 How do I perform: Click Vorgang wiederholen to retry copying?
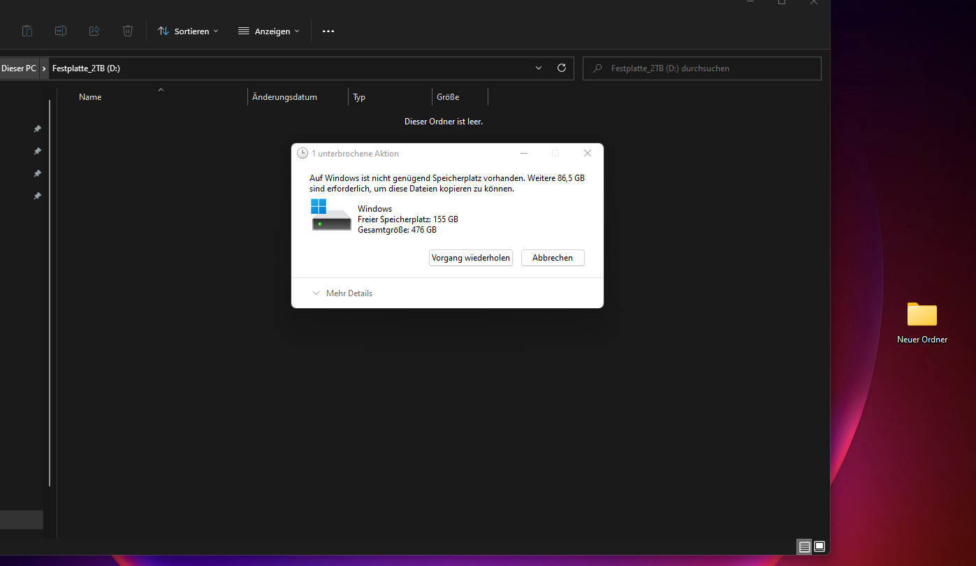point(471,258)
